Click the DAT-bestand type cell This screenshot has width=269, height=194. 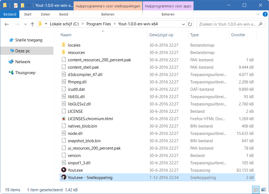[202, 89]
